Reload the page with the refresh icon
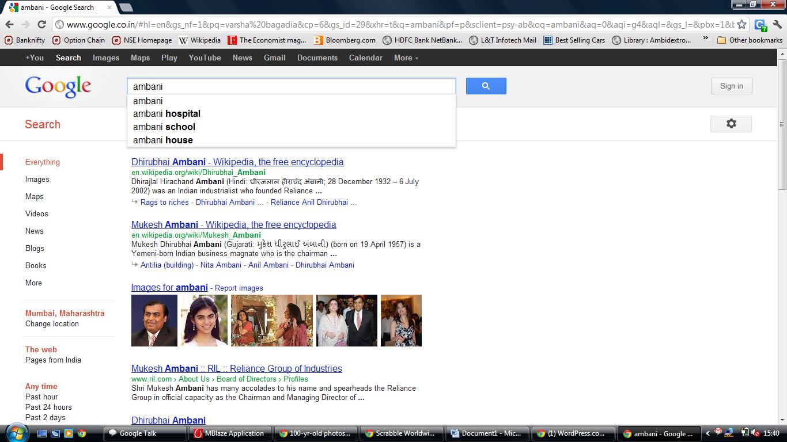The image size is (787, 442). point(41,24)
